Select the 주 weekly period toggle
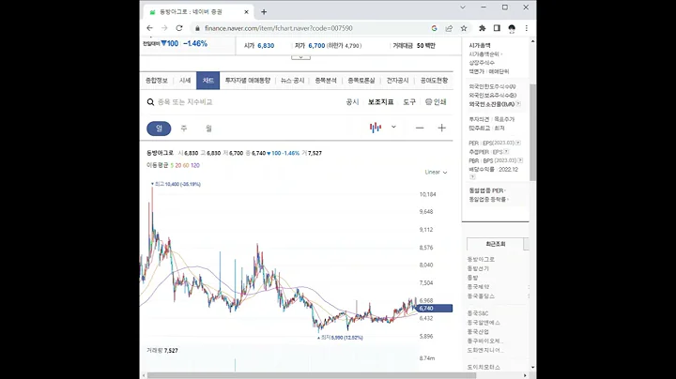The image size is (676, 379). point(184,129)
